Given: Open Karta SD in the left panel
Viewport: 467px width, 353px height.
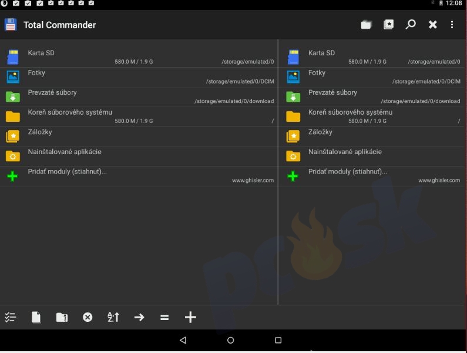Looking at the screenshot, I should pyautogui.click(x=139, y=57).
